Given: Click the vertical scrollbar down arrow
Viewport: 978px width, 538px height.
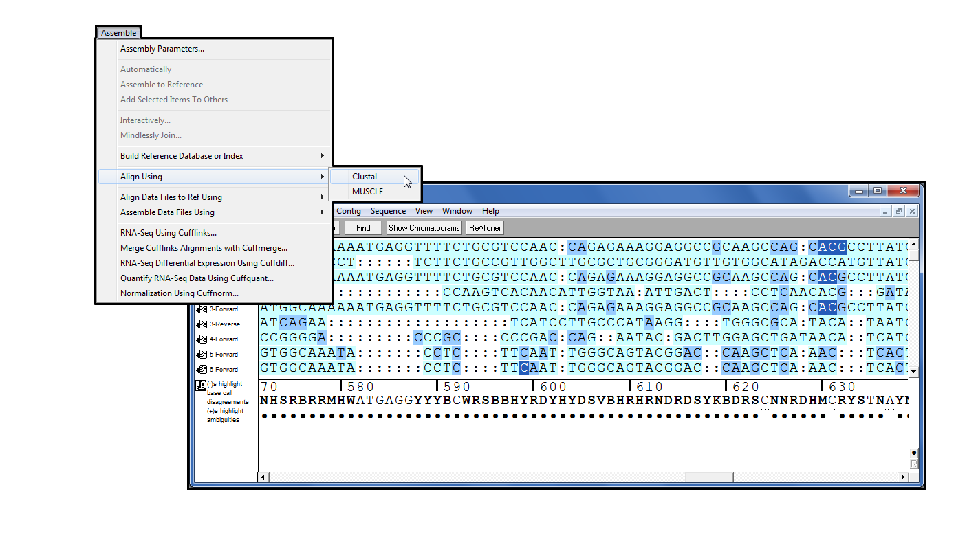Looking at the screenshot, I should coord(913,372).
